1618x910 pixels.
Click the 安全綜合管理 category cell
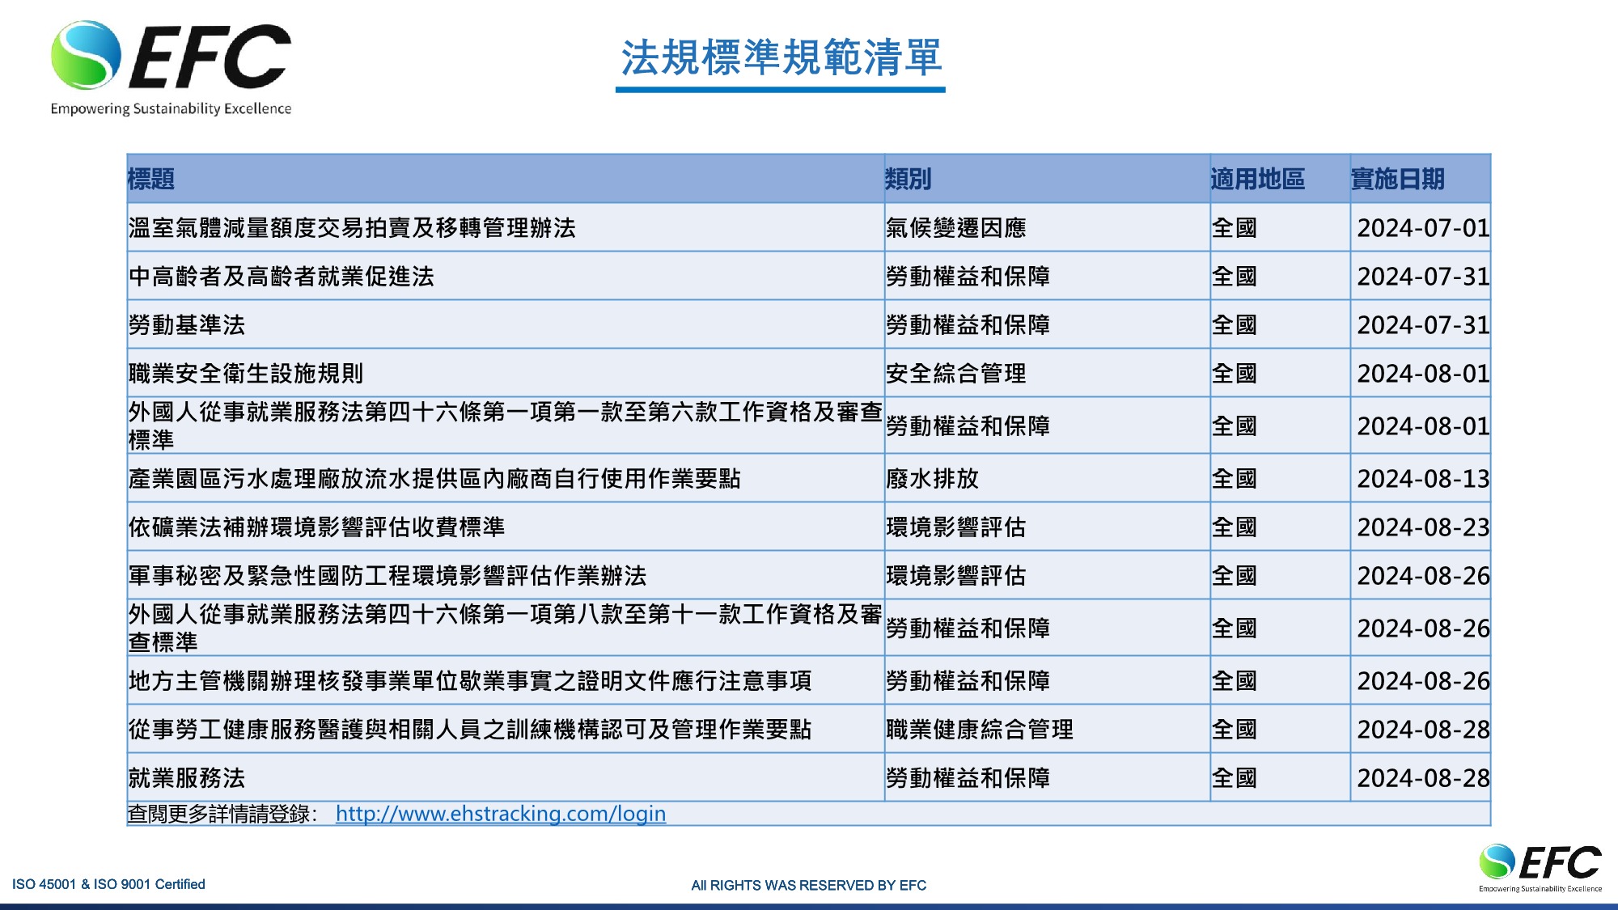point(1048,373)
